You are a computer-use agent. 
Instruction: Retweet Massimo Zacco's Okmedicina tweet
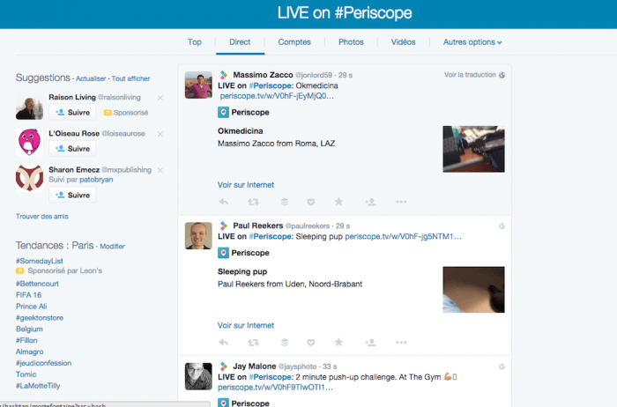point(253,202)
